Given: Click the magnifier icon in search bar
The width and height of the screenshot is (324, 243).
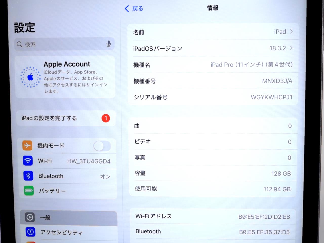Looking at the screenshot, I should [x=19, y=44].
